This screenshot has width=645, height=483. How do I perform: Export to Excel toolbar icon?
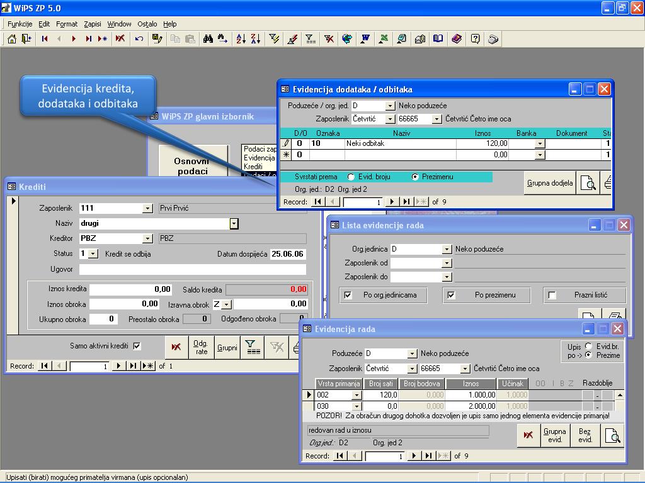pos(384,39)
